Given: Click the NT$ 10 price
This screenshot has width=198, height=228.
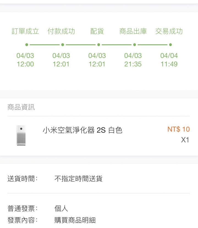Looking at the screenshot, I should coord(178,129).
